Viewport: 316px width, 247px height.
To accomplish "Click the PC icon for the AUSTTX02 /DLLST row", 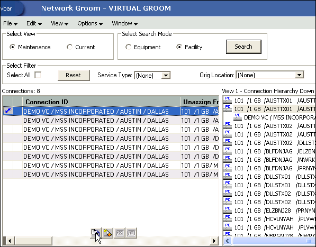I will [x=228, y=142].
